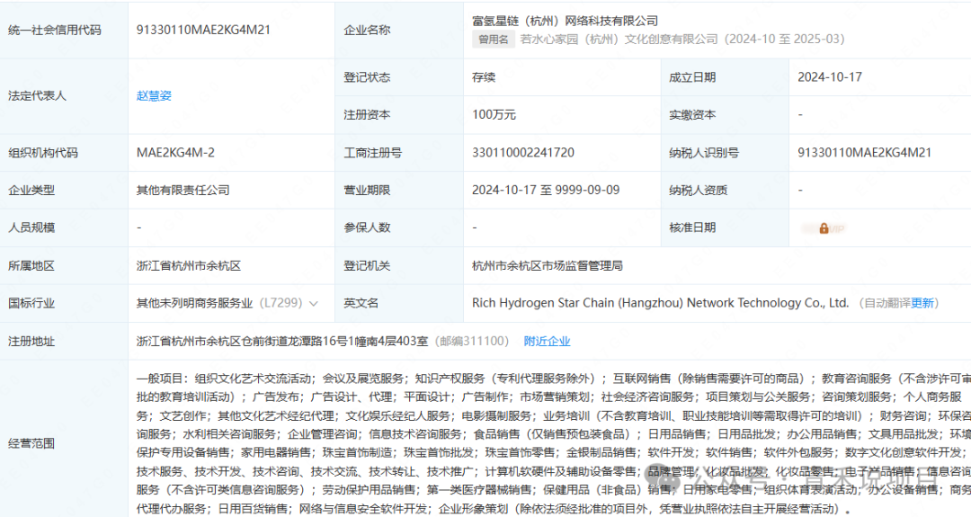Click the 法定代表人 label
Viewport: 971px width, 517px height.
click(37, 96)
